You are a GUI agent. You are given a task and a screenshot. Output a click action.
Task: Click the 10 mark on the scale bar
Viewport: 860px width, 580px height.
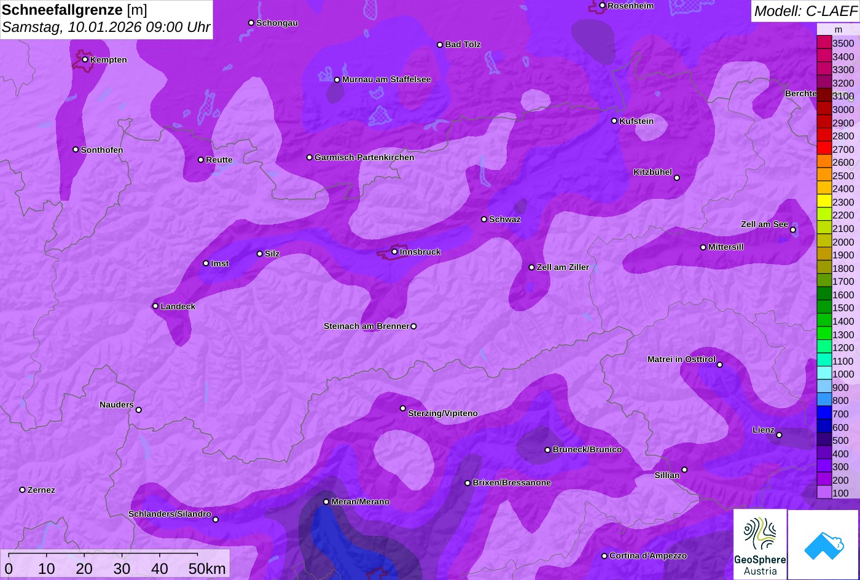click(x=47, y=569)
